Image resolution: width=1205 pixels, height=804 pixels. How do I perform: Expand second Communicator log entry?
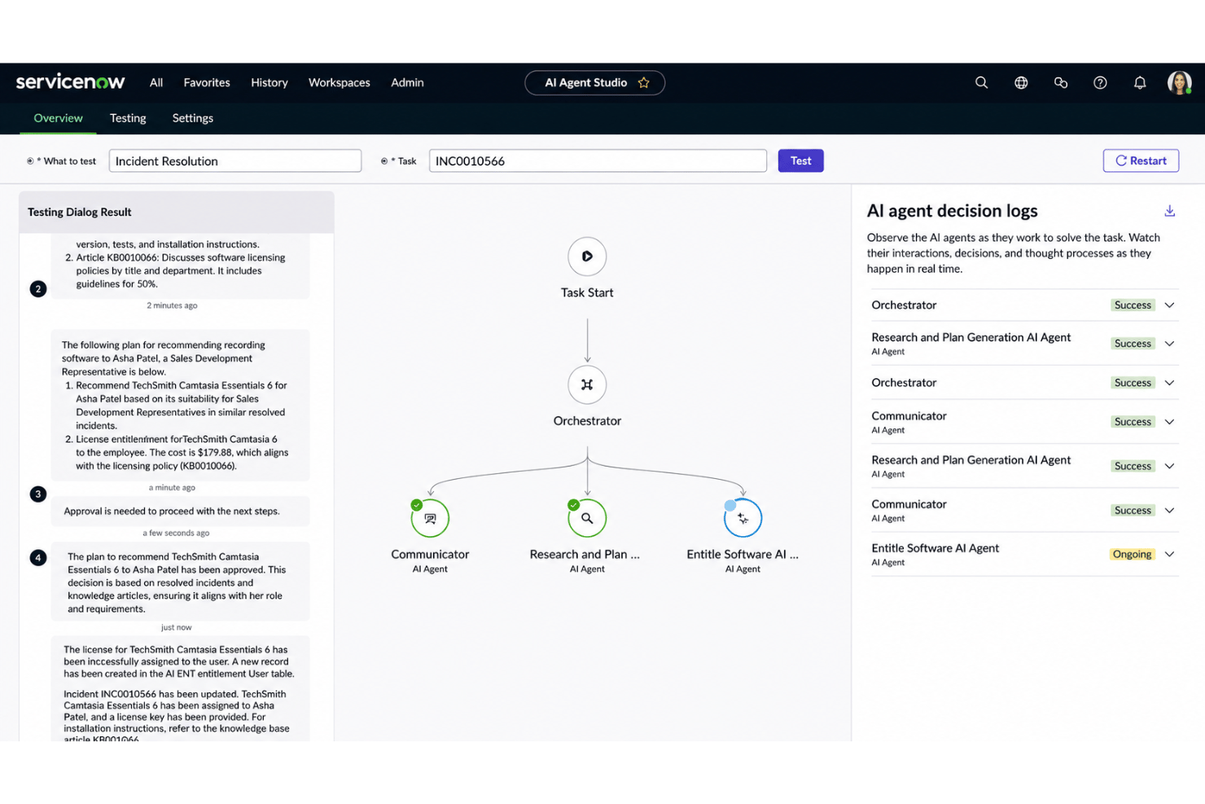(1169, 511)
